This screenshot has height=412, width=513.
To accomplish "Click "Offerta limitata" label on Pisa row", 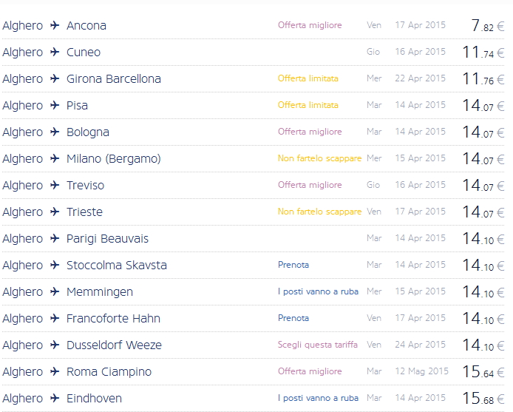I will tap(308, 105).
